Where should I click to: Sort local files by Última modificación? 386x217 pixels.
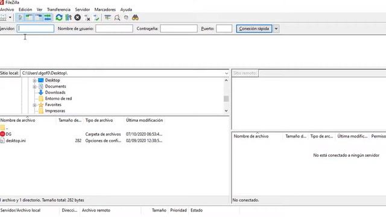(x=144, y=121)
